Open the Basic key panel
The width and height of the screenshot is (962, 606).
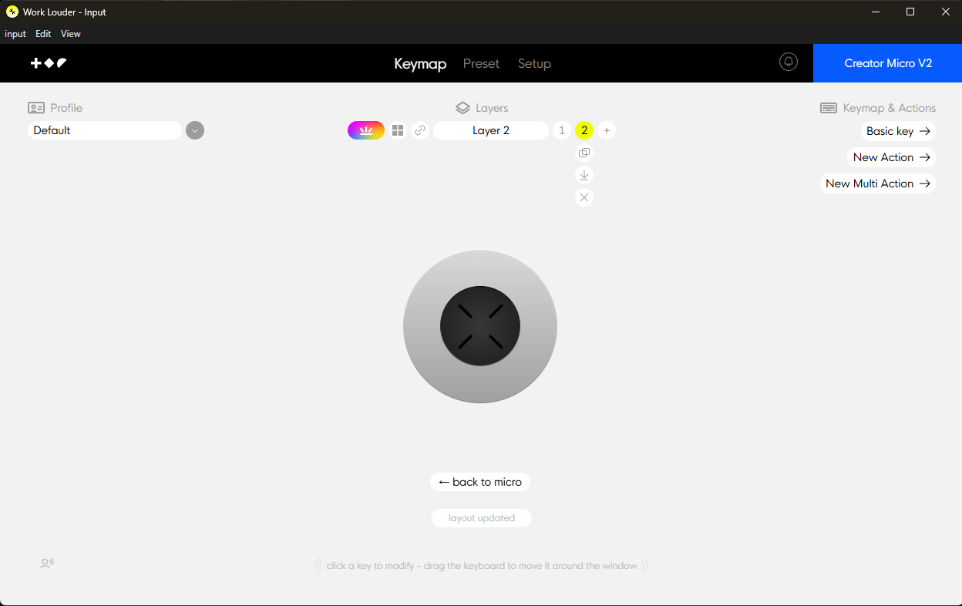(898, 131)
